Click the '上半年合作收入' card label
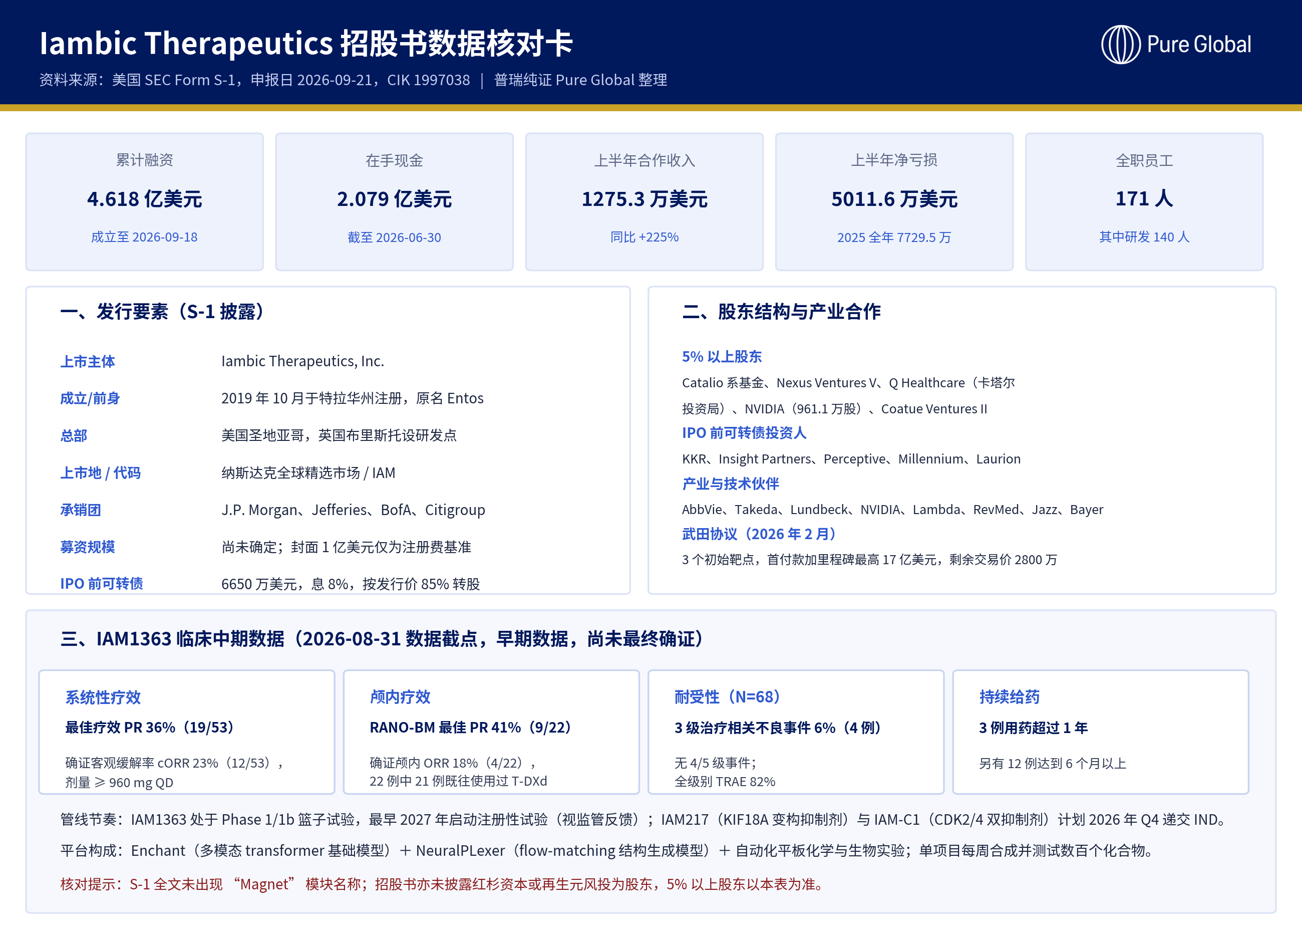The height and width of the screenshot is (952, 1302). click(x=644, y=160)
